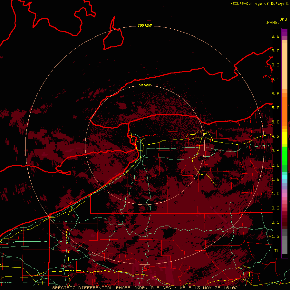Click the [PHAS] units label
Image resolution: width=290 pixels, height=290 pixels.
pos(272,22)
